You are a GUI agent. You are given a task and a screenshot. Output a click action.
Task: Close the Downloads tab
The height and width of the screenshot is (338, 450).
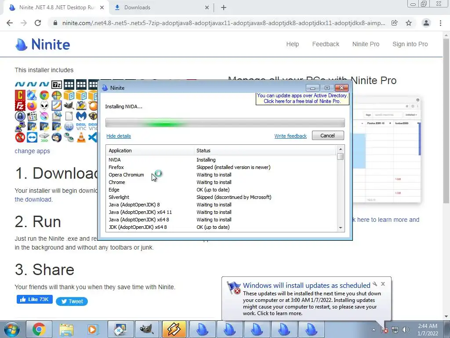click(207, 8)
